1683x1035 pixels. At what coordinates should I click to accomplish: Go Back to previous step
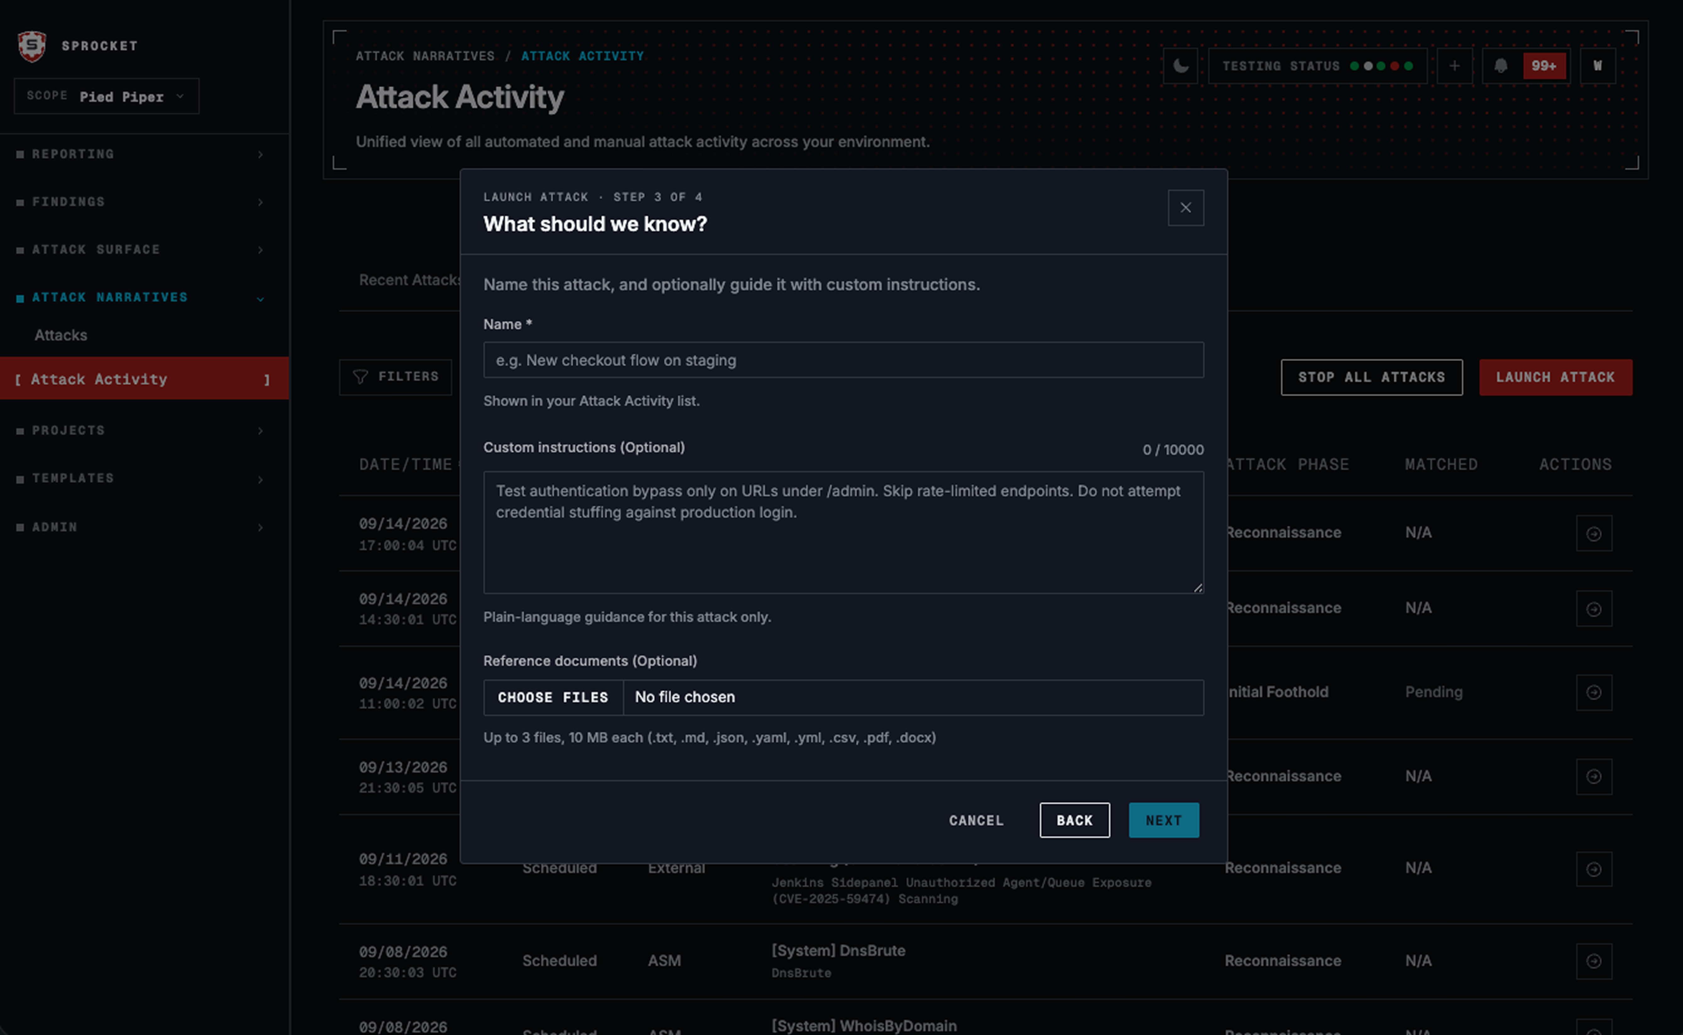[x=1074, y=820]
